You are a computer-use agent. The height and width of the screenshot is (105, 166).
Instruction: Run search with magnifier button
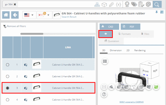157,4
